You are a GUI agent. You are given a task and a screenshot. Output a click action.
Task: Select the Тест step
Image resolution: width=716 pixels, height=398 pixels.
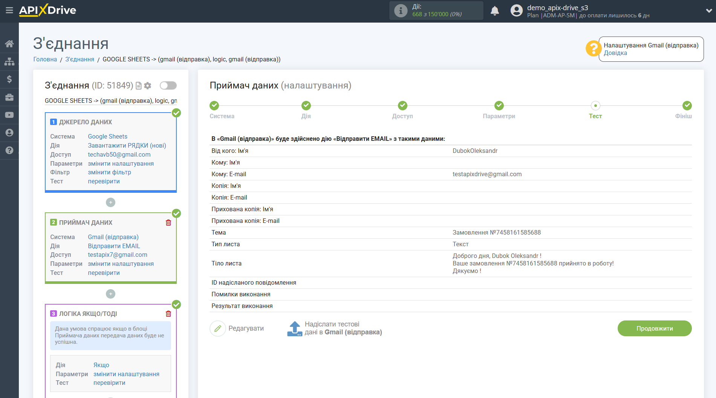(595, 106)
